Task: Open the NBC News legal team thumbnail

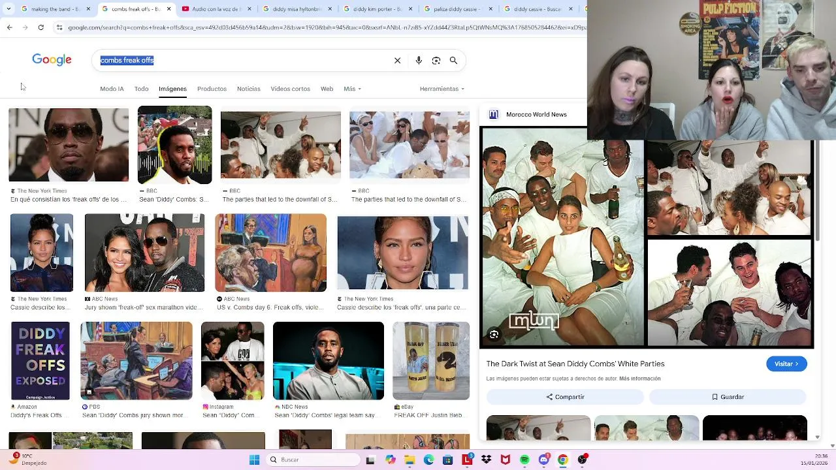Action: click(329, 361)
